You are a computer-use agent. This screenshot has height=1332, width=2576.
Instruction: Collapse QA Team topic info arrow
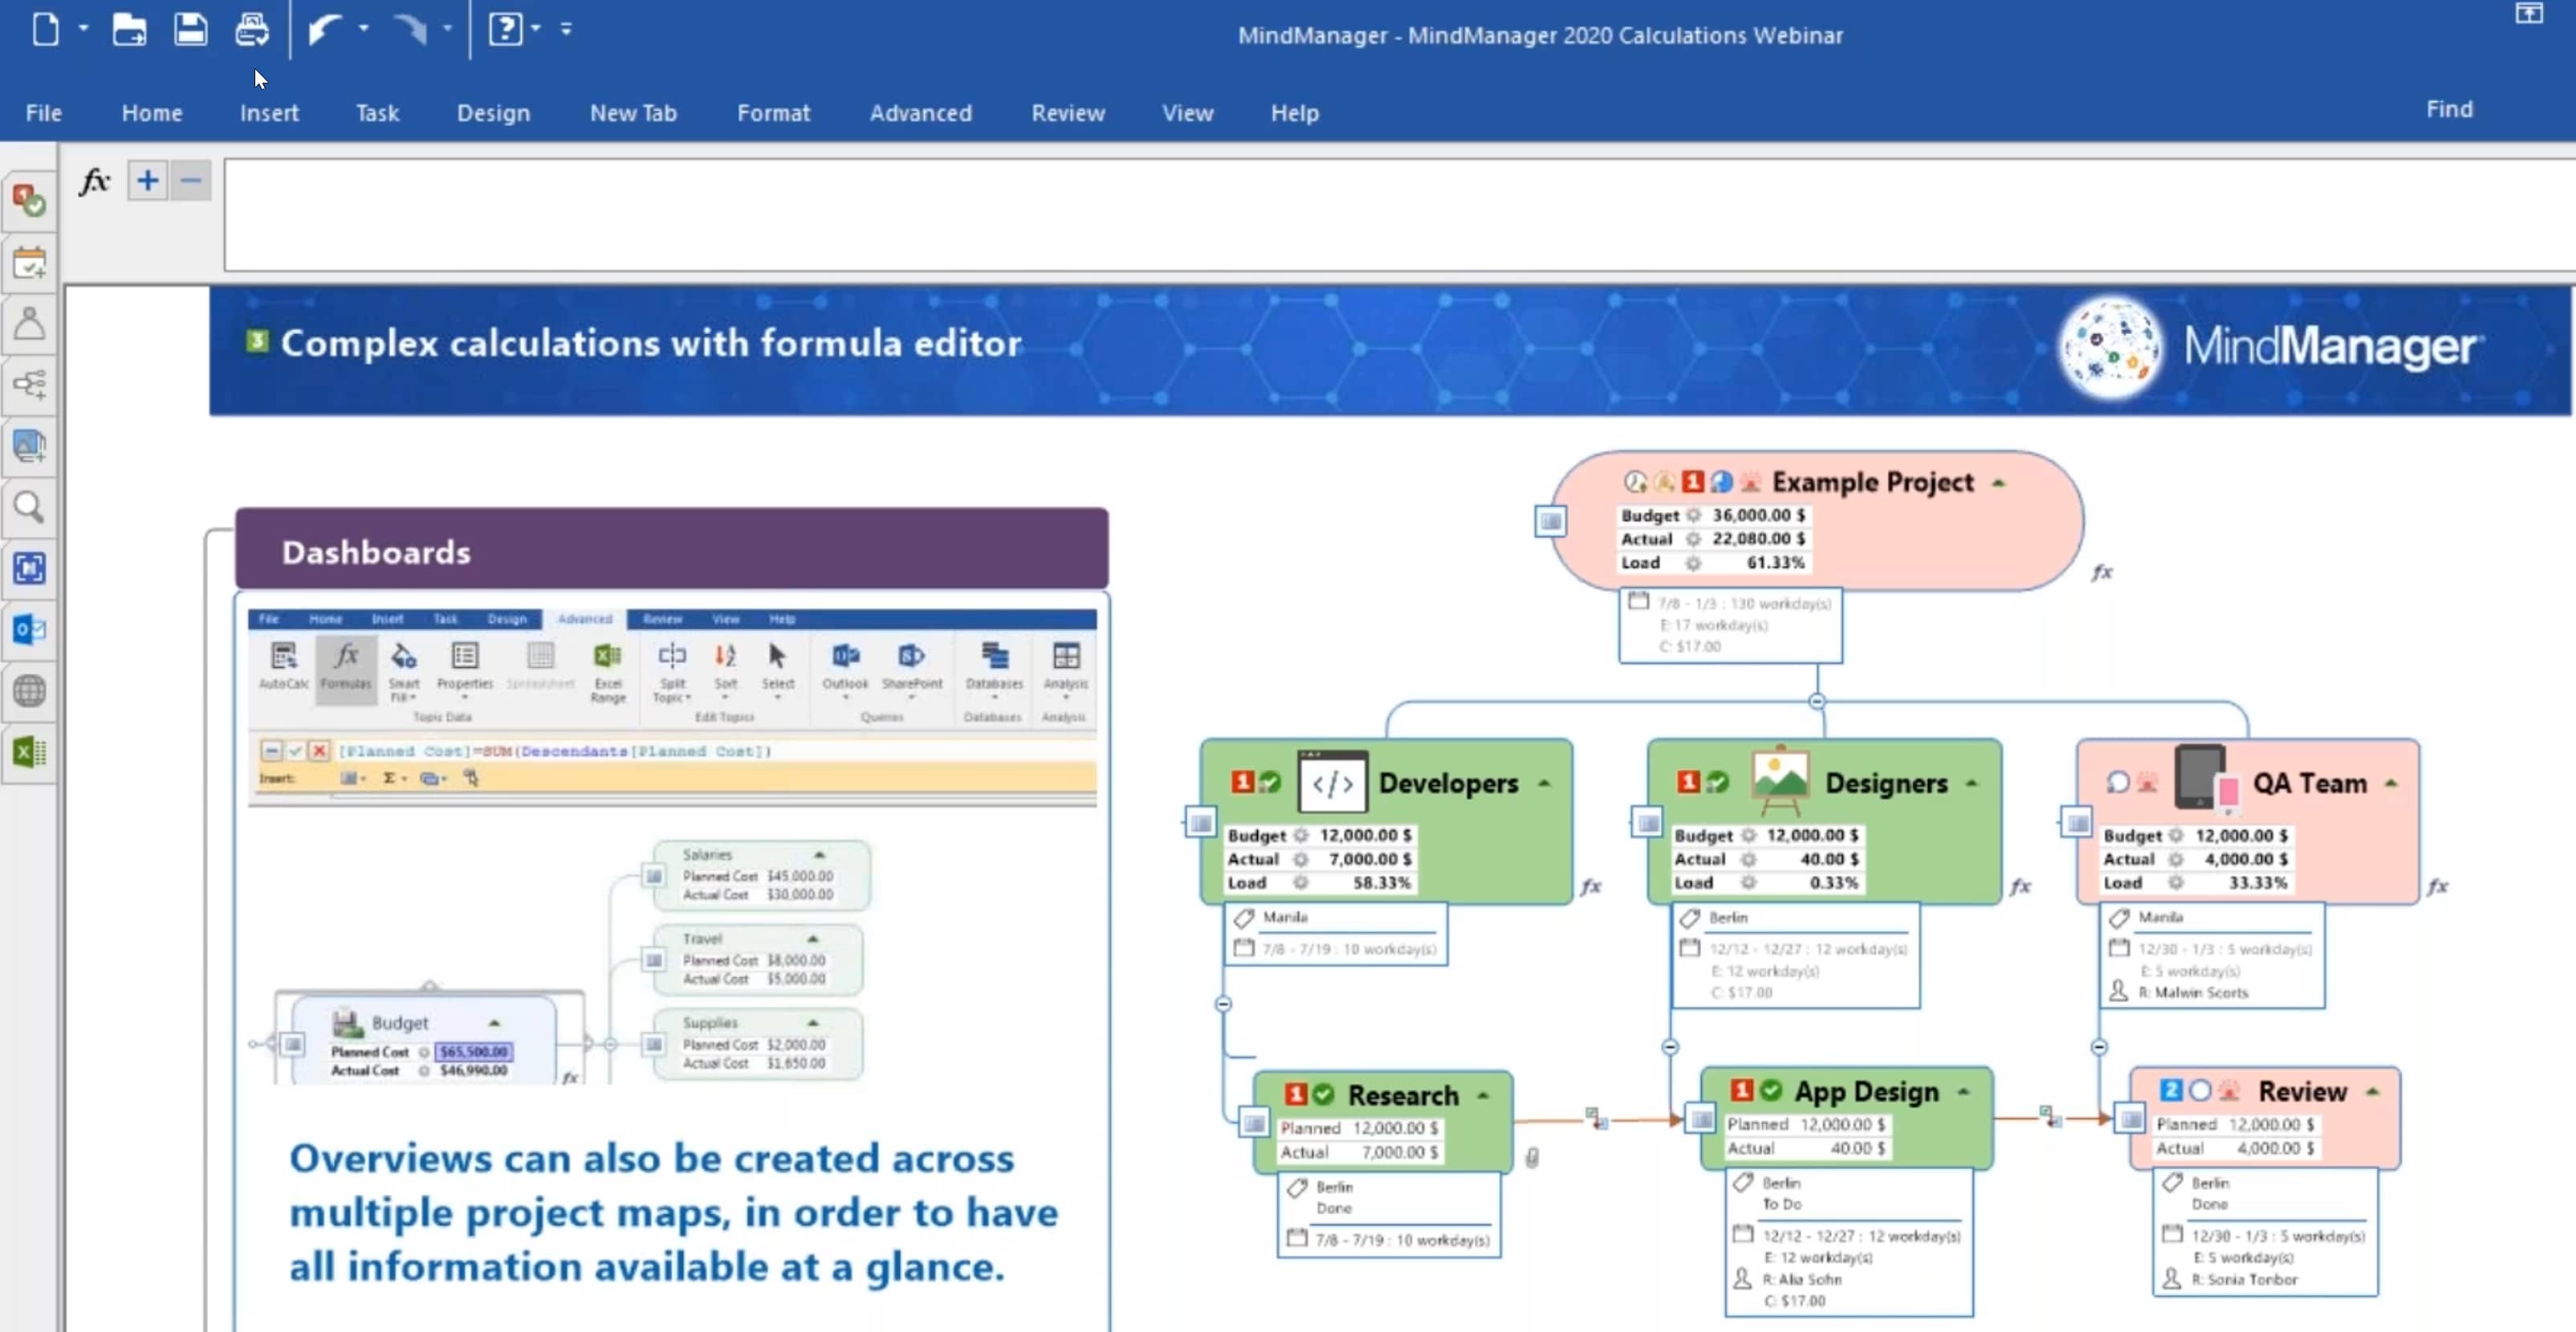click(2391, 784)
